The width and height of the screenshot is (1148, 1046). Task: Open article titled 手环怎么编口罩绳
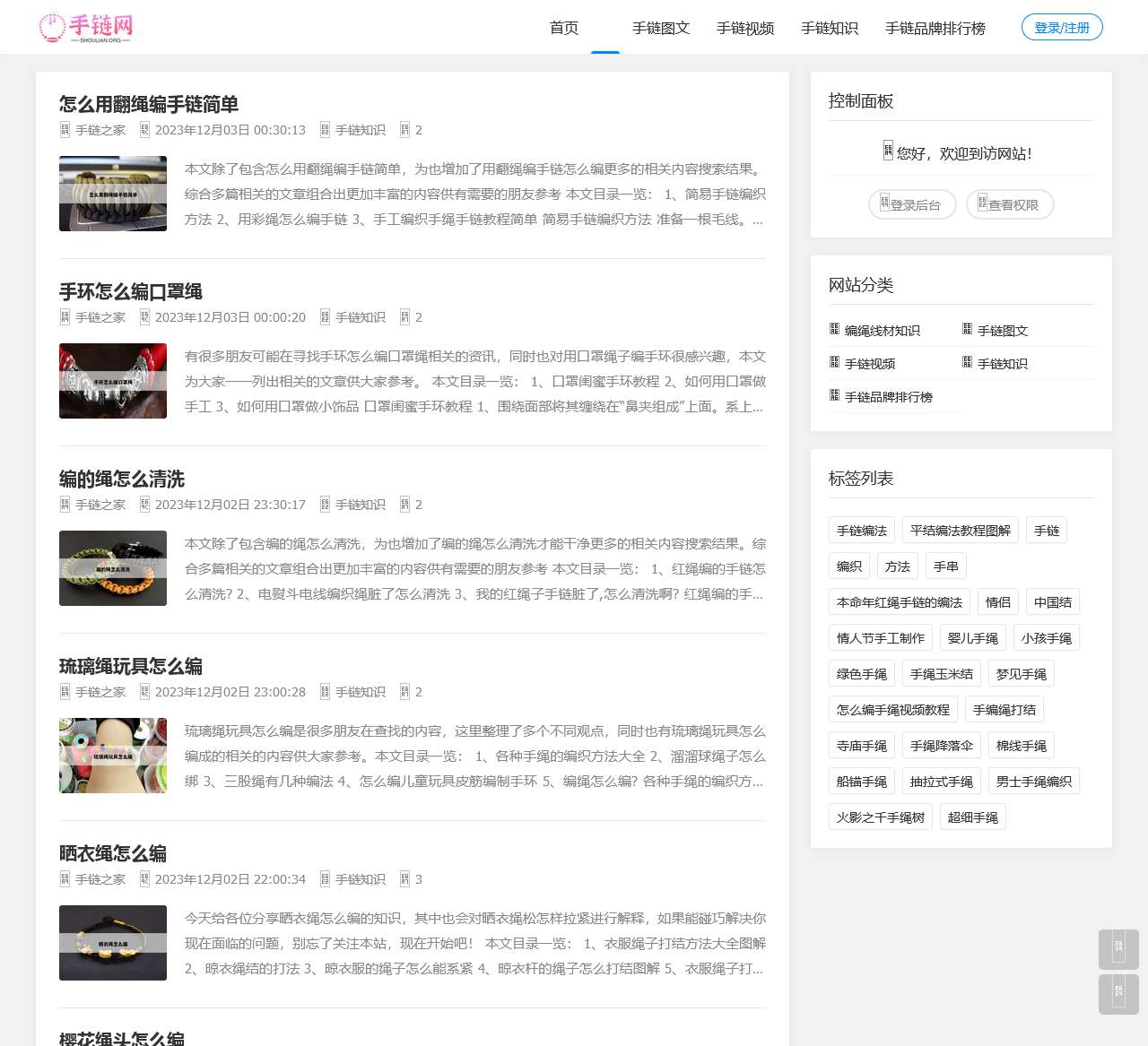click(x=131, y=291)
